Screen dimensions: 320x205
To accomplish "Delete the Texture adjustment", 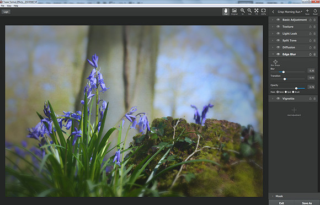I will 314,27.
